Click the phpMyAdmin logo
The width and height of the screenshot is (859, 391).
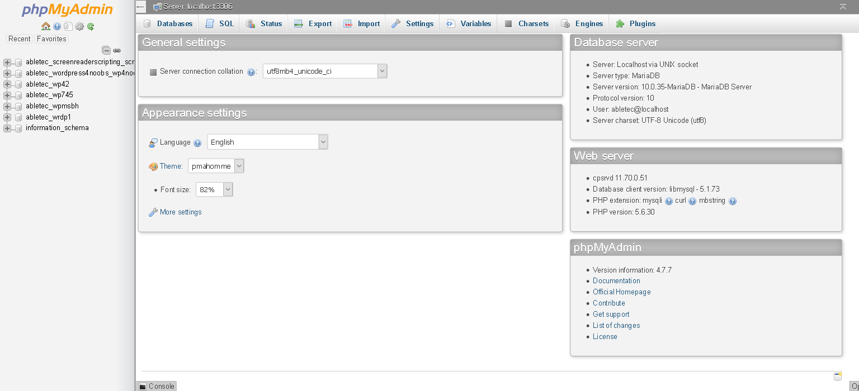(x=67, y=10)
